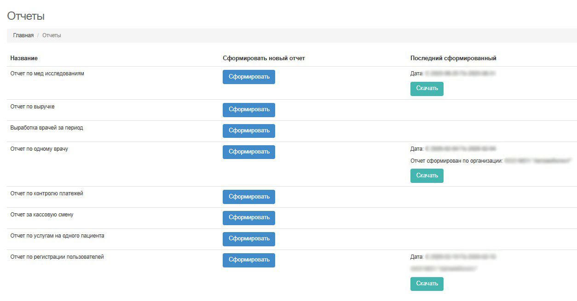Viewport: 577px width, 301px height.
Task: Click the Отчеты breadcrumb item
Action: (52, 35)
